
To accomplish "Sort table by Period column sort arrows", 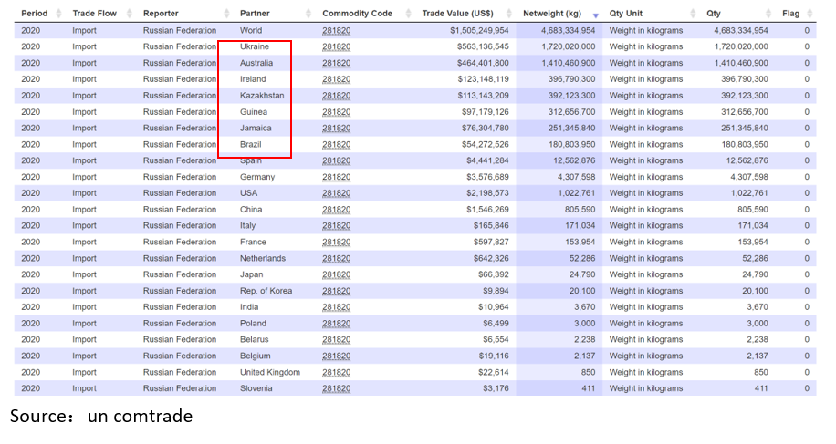I will click(x=58, y=14).
